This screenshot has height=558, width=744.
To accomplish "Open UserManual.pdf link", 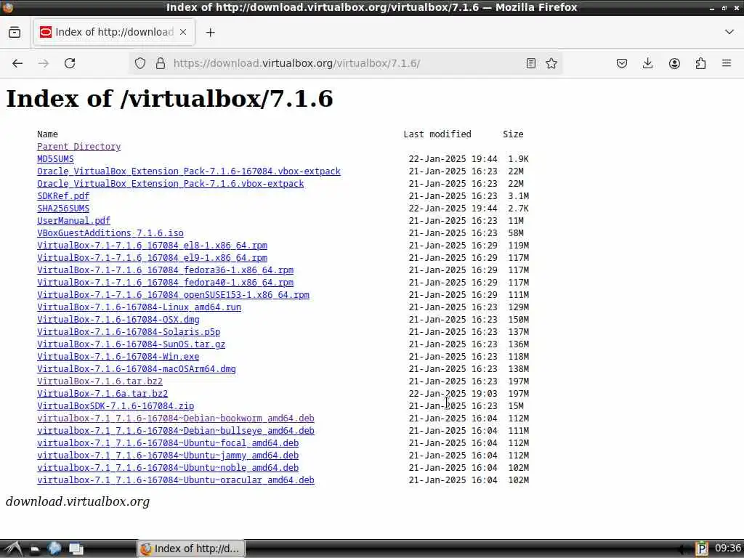I will [73, 221].
